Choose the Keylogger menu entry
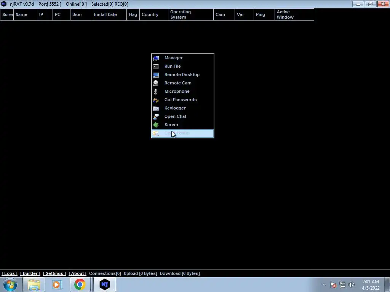This screenshot has width=390, height=292. pos(182,108)
